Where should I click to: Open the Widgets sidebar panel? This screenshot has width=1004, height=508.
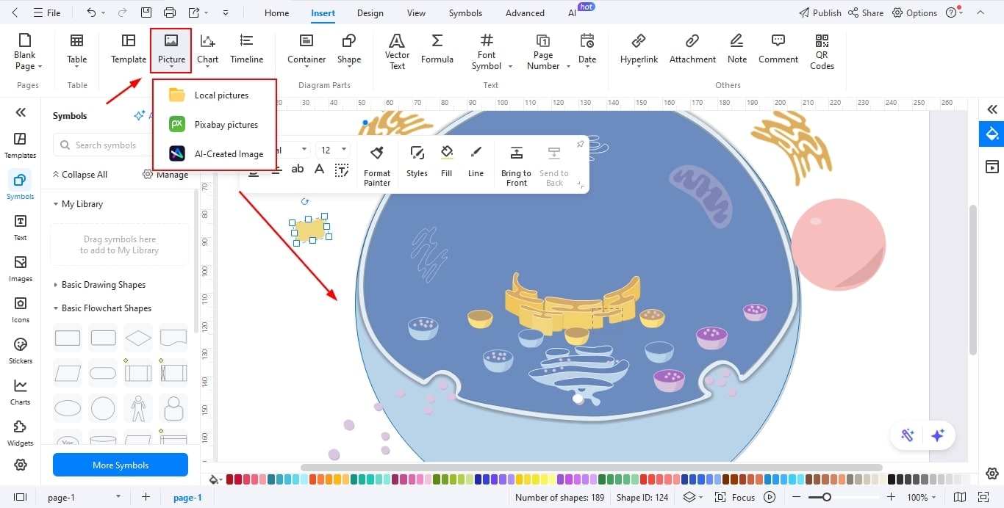click(x=21, y=433)
